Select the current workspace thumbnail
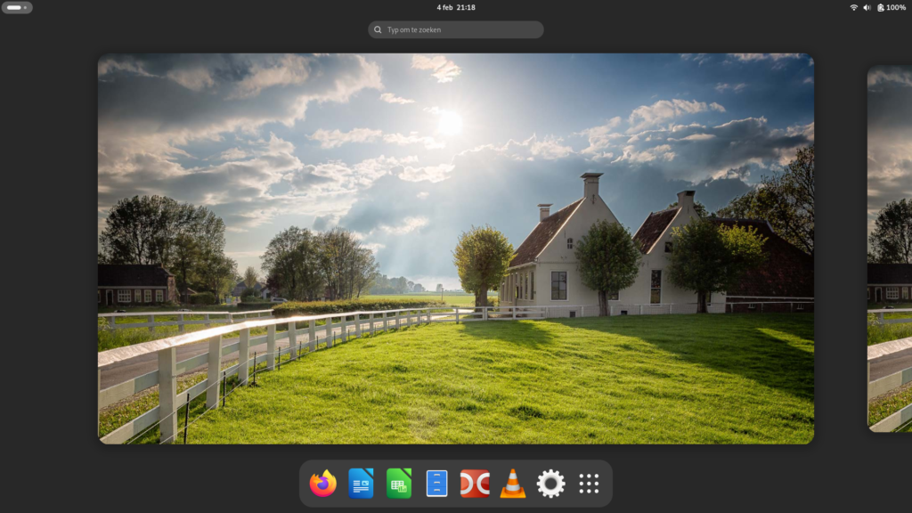912x513 pixels. [455, 248]
